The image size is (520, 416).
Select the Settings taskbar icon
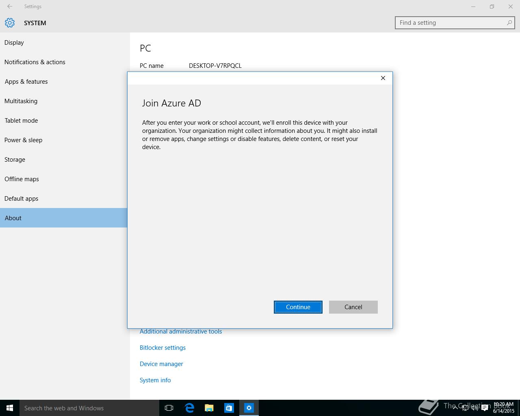249,408
